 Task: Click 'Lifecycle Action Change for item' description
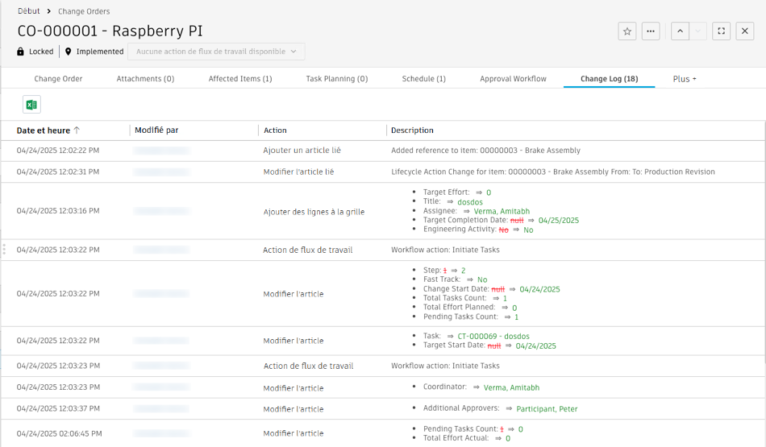click(x=553, y=172)
